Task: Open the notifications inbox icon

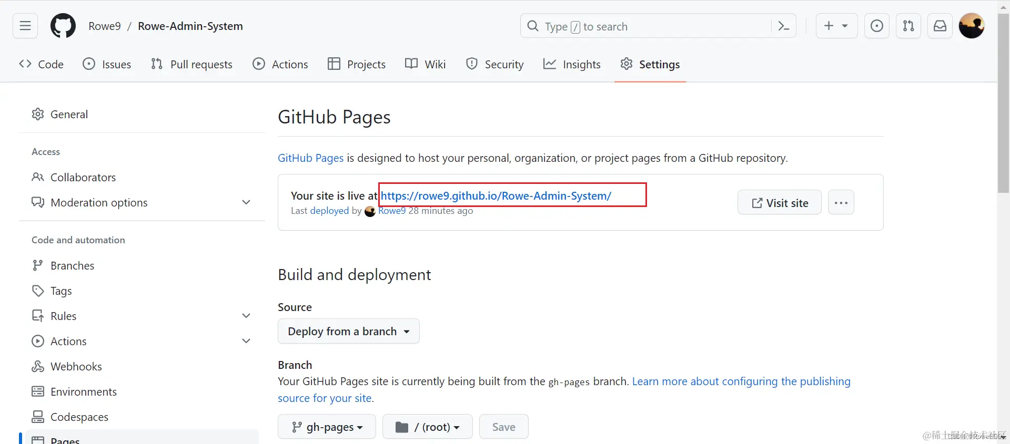Action: click(x=940, y=26)
